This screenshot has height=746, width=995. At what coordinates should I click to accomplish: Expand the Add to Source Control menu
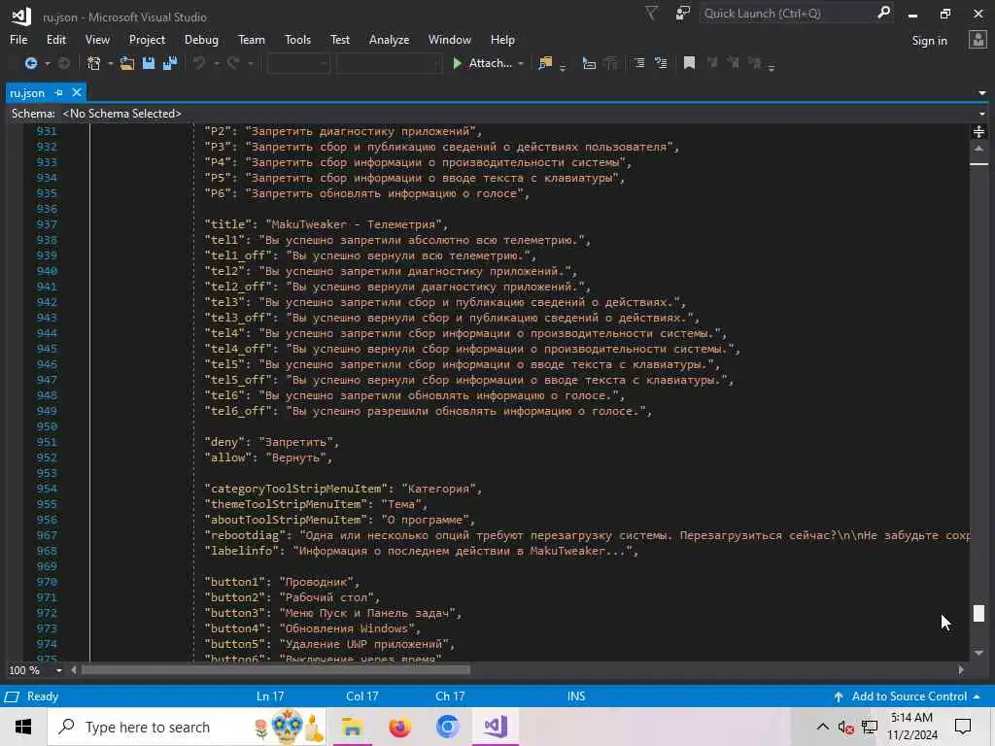(x=908, y=696)
